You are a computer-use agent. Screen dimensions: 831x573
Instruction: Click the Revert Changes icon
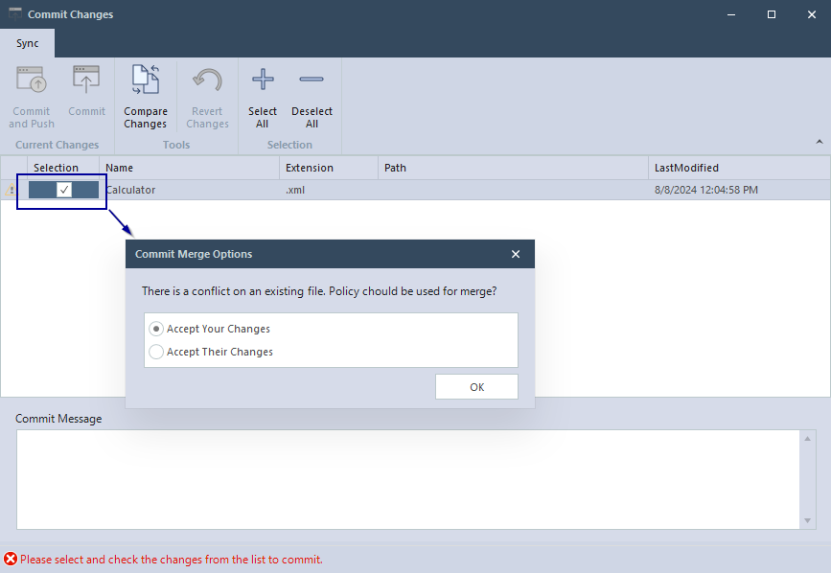point(207,80)
